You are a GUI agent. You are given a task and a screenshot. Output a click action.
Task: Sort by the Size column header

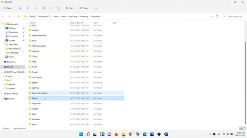[115, 23]
